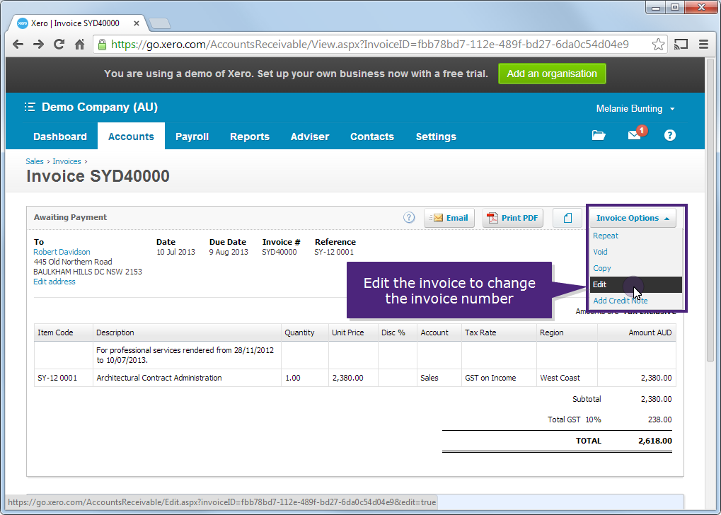The height and width of the screenshot is (515, 721).
Task: Click the help circle near Awaiting Payment
Action: [408, 217]
